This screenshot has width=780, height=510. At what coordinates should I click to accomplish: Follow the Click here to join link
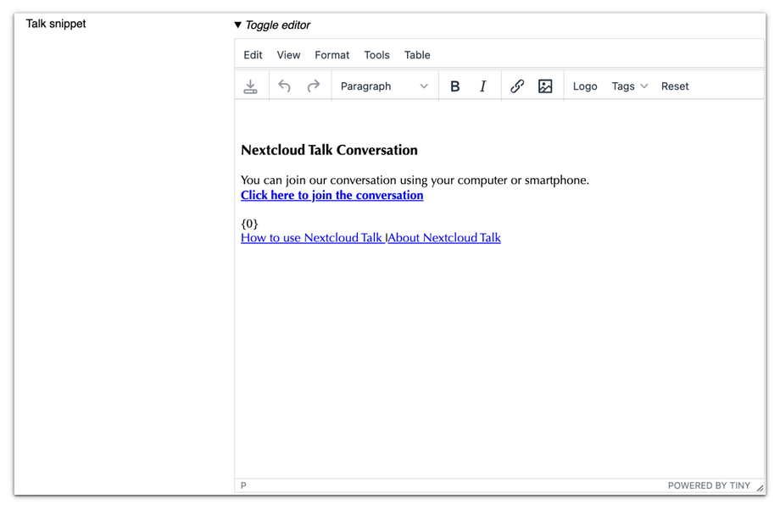[x=331, y=195]
